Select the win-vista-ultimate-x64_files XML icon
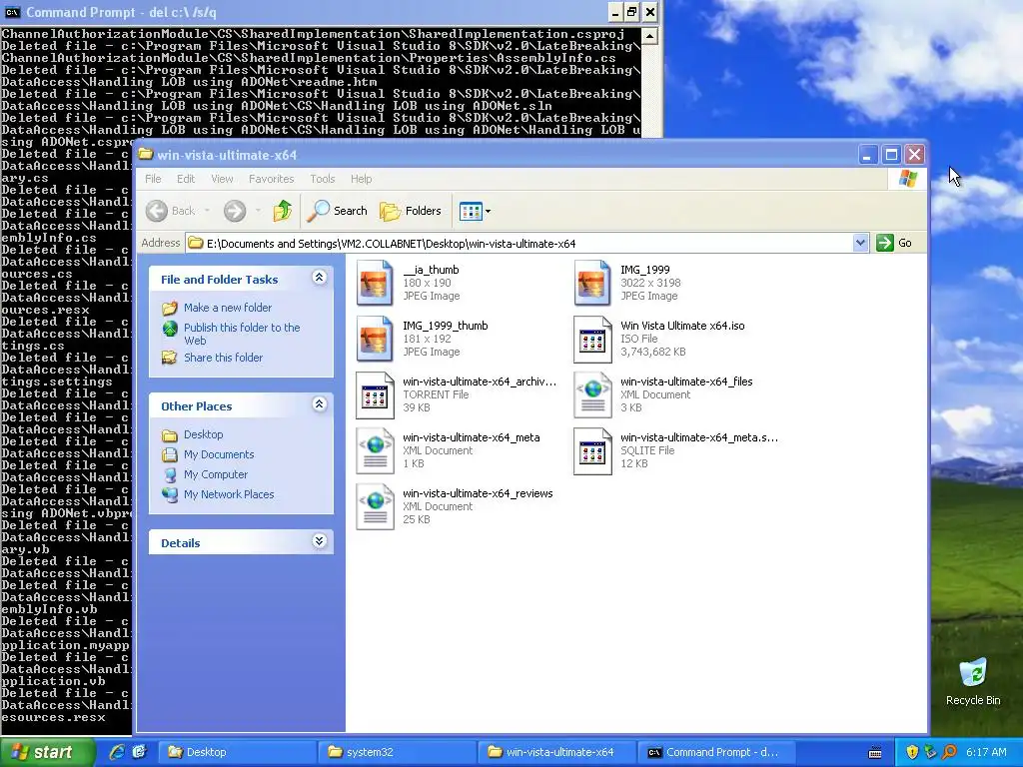Image resolution: width=1023 pixels, height=767 pixels. click(x=592, y=395)
